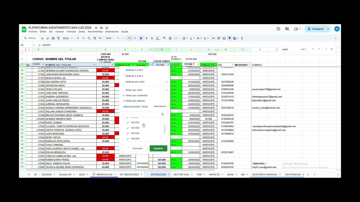360x202 pixels.
Task: Add a new sheet with plus icon
Action: 28,175
